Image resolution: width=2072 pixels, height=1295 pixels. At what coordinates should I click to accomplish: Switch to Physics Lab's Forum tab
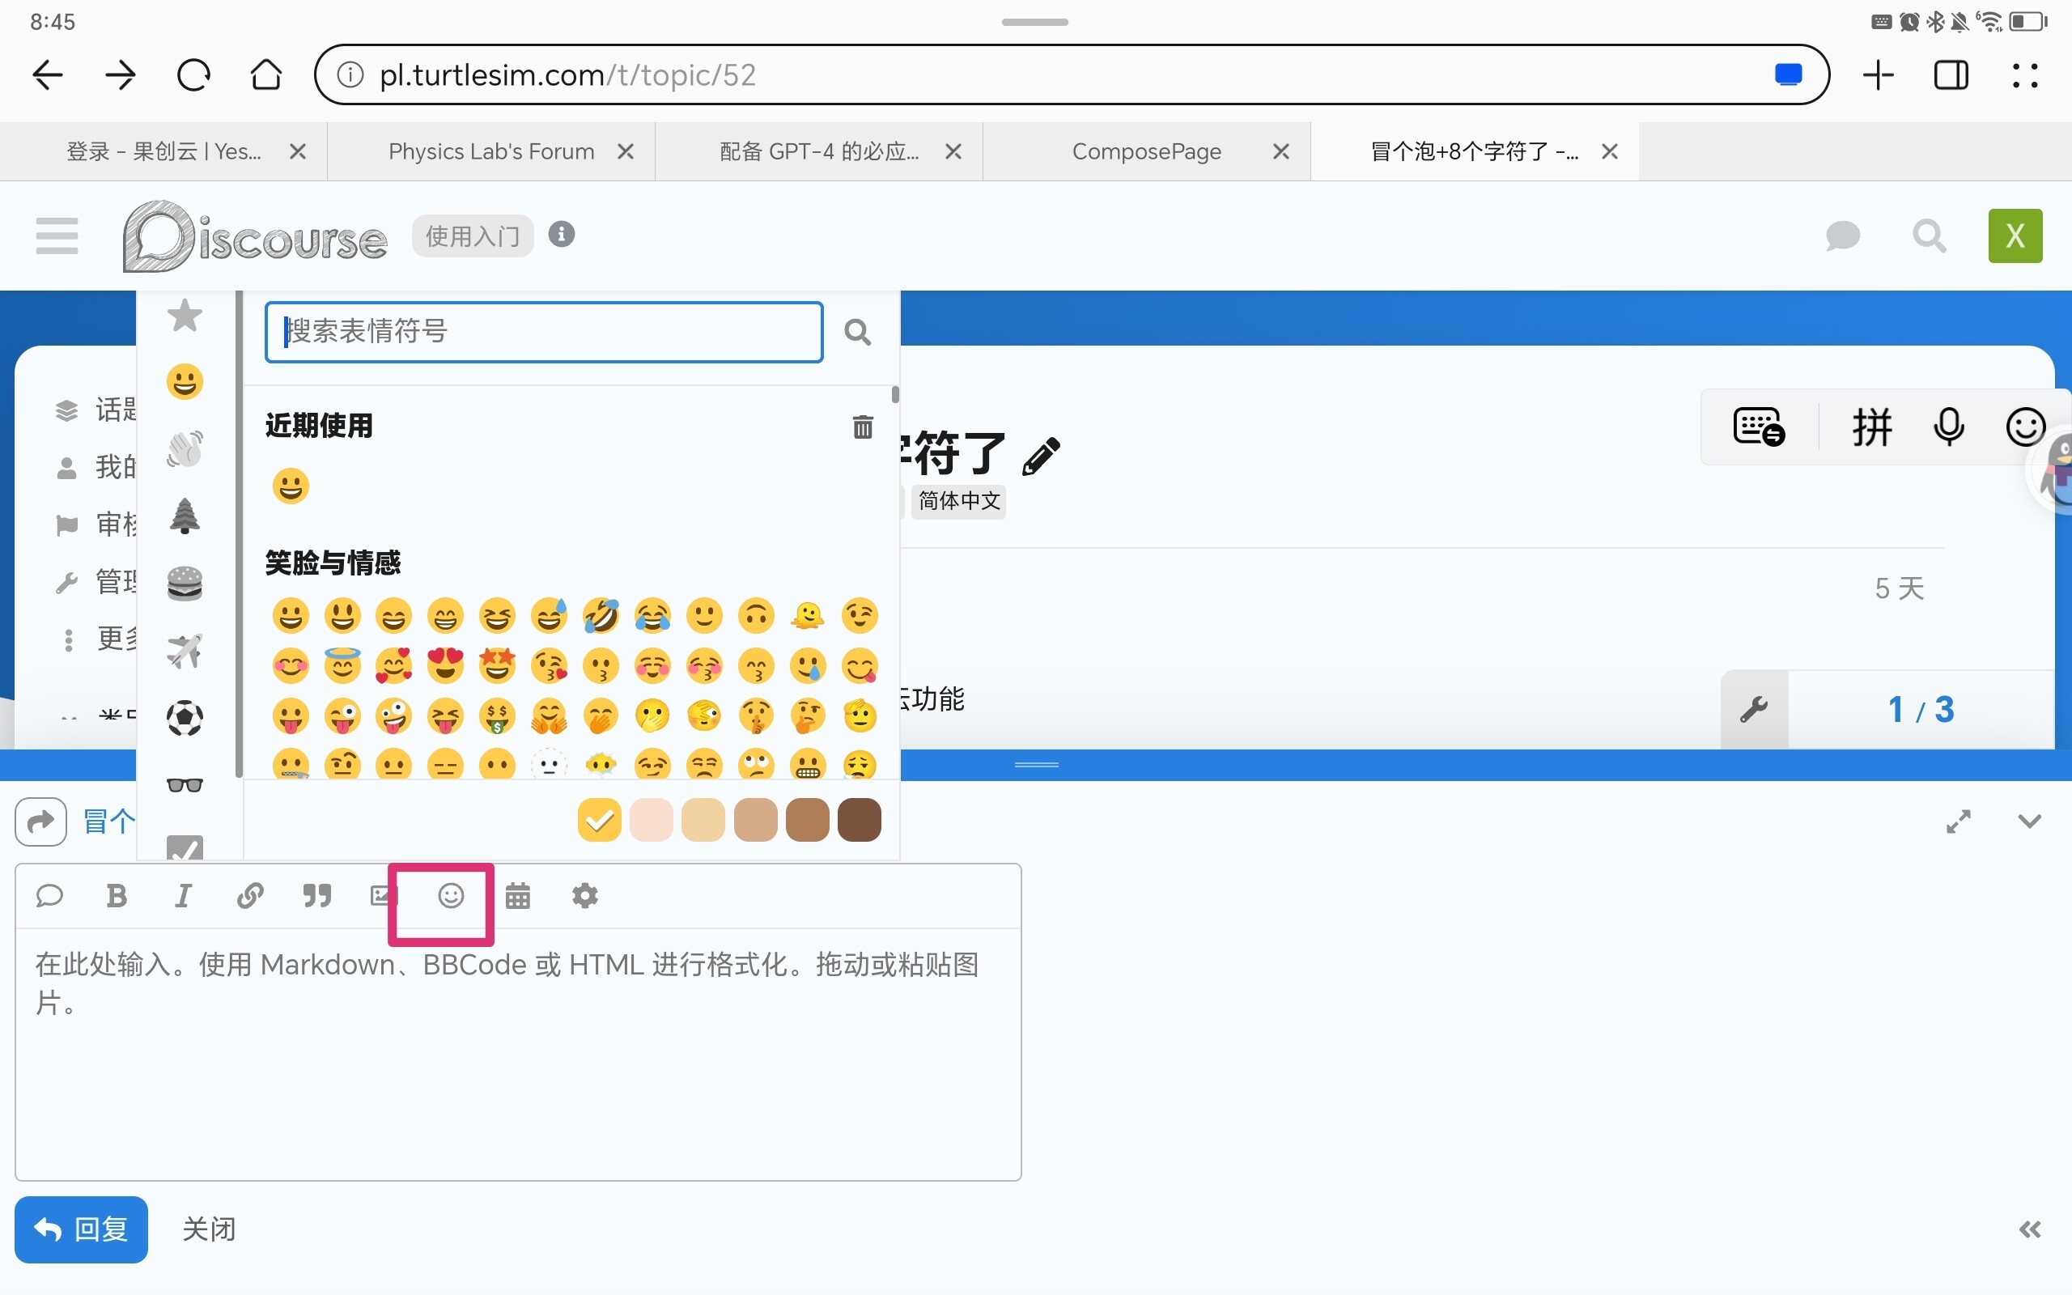490,151
